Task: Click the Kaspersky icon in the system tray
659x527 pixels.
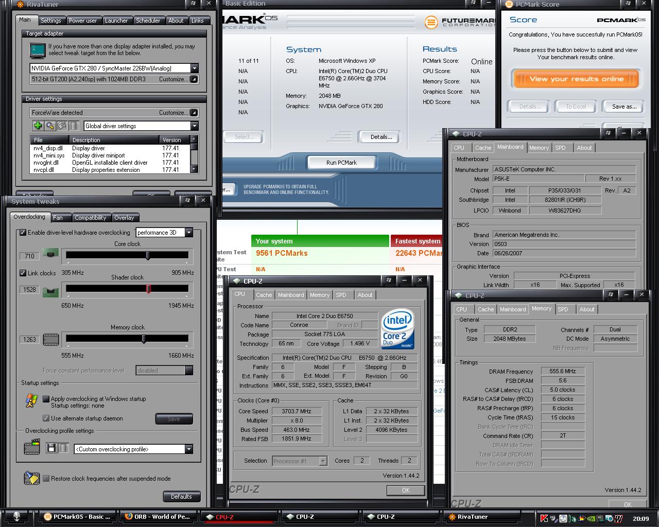Action: tap(544, 518)
